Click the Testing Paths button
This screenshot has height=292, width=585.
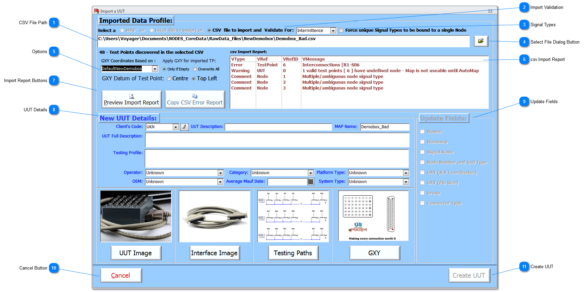[x=293, y=253]
